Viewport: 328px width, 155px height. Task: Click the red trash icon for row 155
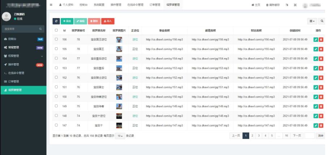click(x=321, y=49)
